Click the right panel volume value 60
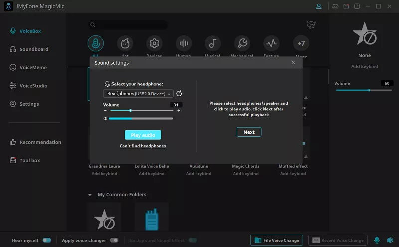The height and width of the screenshot is (247, 399). point(387,83)
